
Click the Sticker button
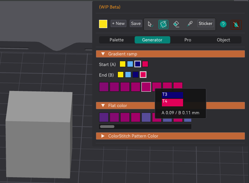coord(206,24)
